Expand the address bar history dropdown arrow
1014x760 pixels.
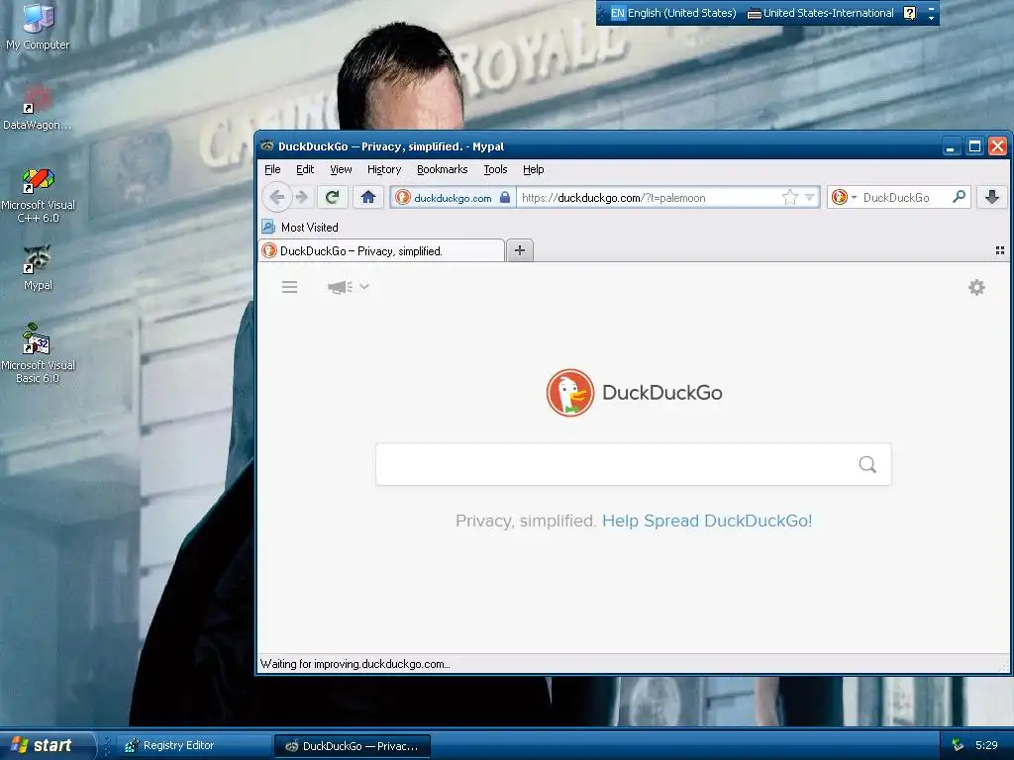point(810,197)
